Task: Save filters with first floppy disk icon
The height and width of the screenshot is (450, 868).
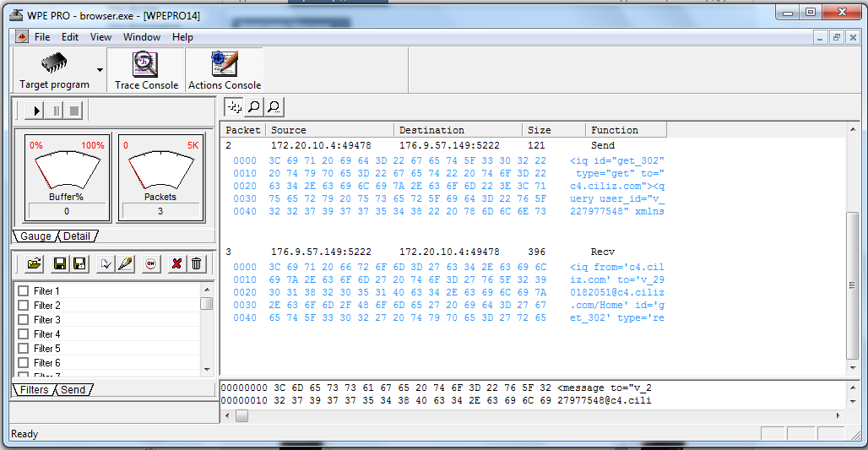Action: tap(60, 264)
